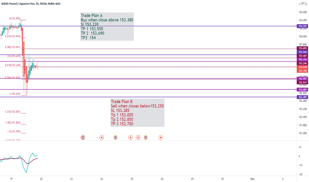Click the 154.257 purple price label

click(302, 26)
